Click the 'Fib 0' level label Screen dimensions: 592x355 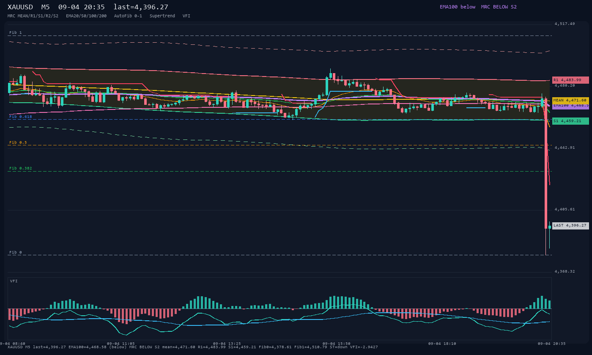coord(16,252)
